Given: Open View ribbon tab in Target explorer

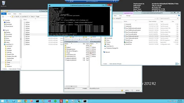Looking at the screenshot, I should pos(20,14).
